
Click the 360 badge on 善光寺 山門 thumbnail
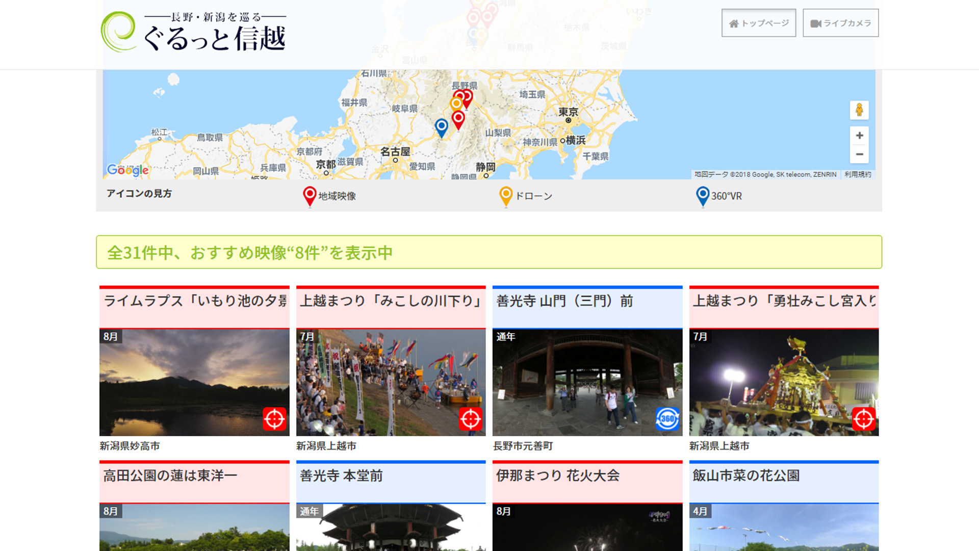(667, 419)
